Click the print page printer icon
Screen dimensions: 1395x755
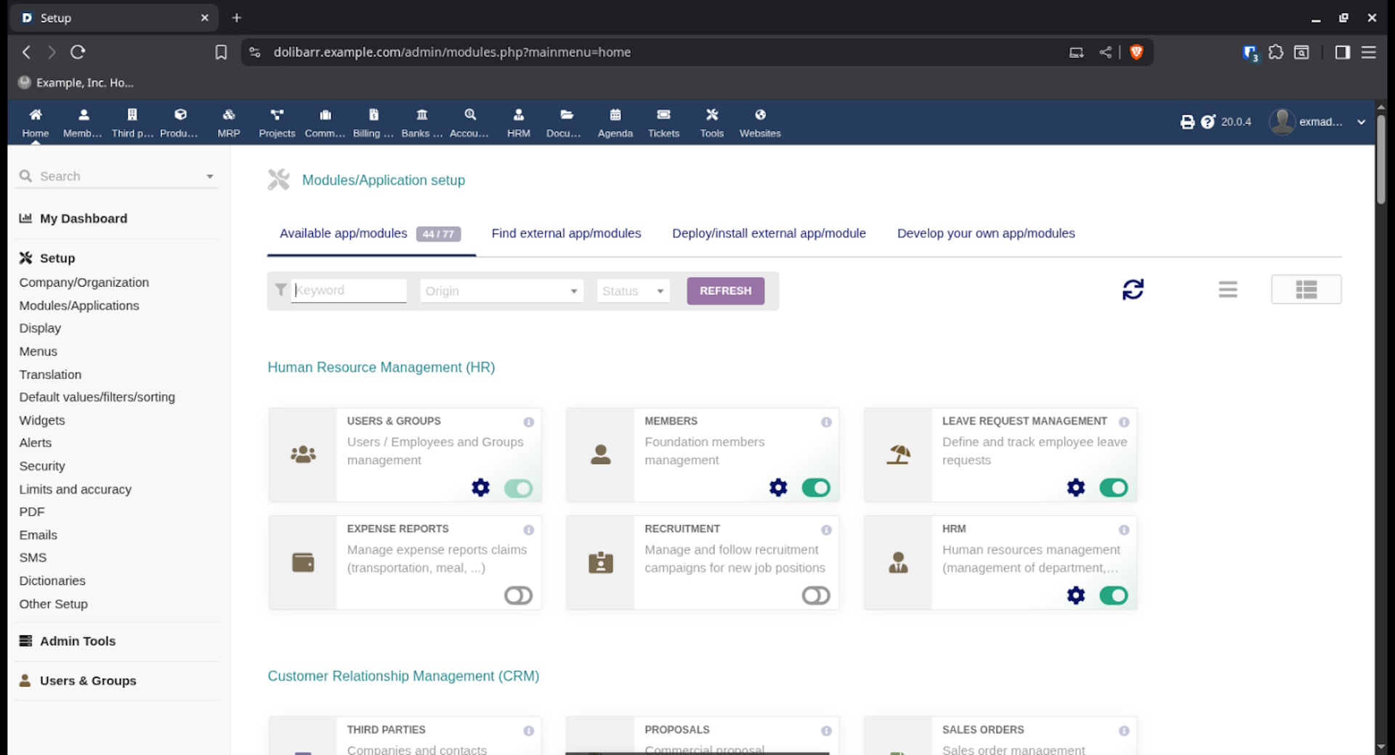coord(1187,122)
